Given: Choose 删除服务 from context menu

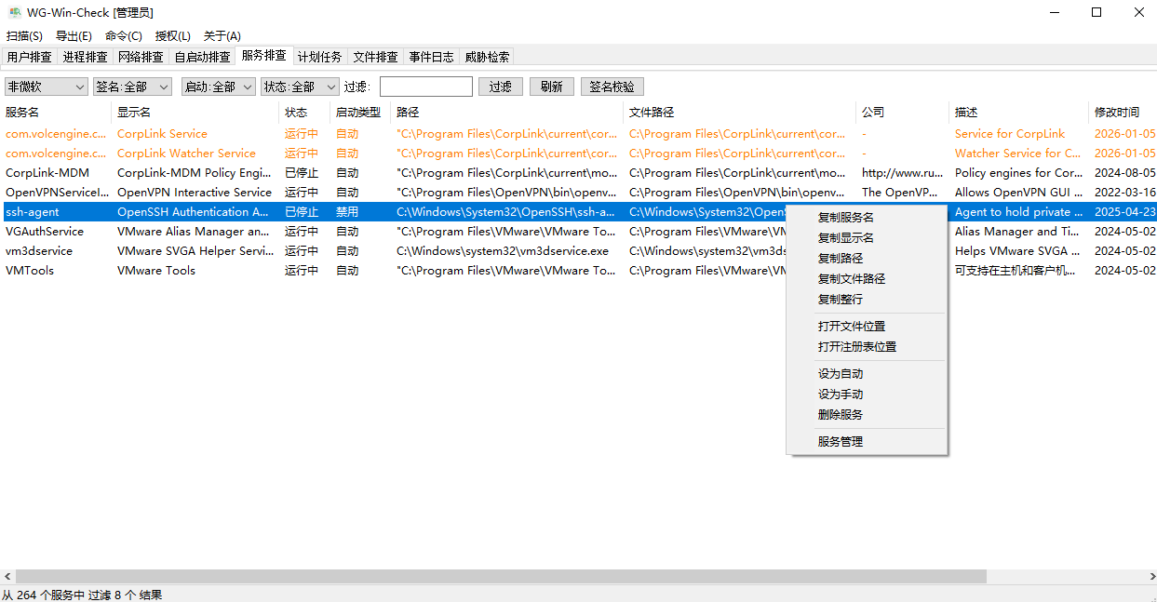Looking at the screenshot, I should [x=840, y=414].
